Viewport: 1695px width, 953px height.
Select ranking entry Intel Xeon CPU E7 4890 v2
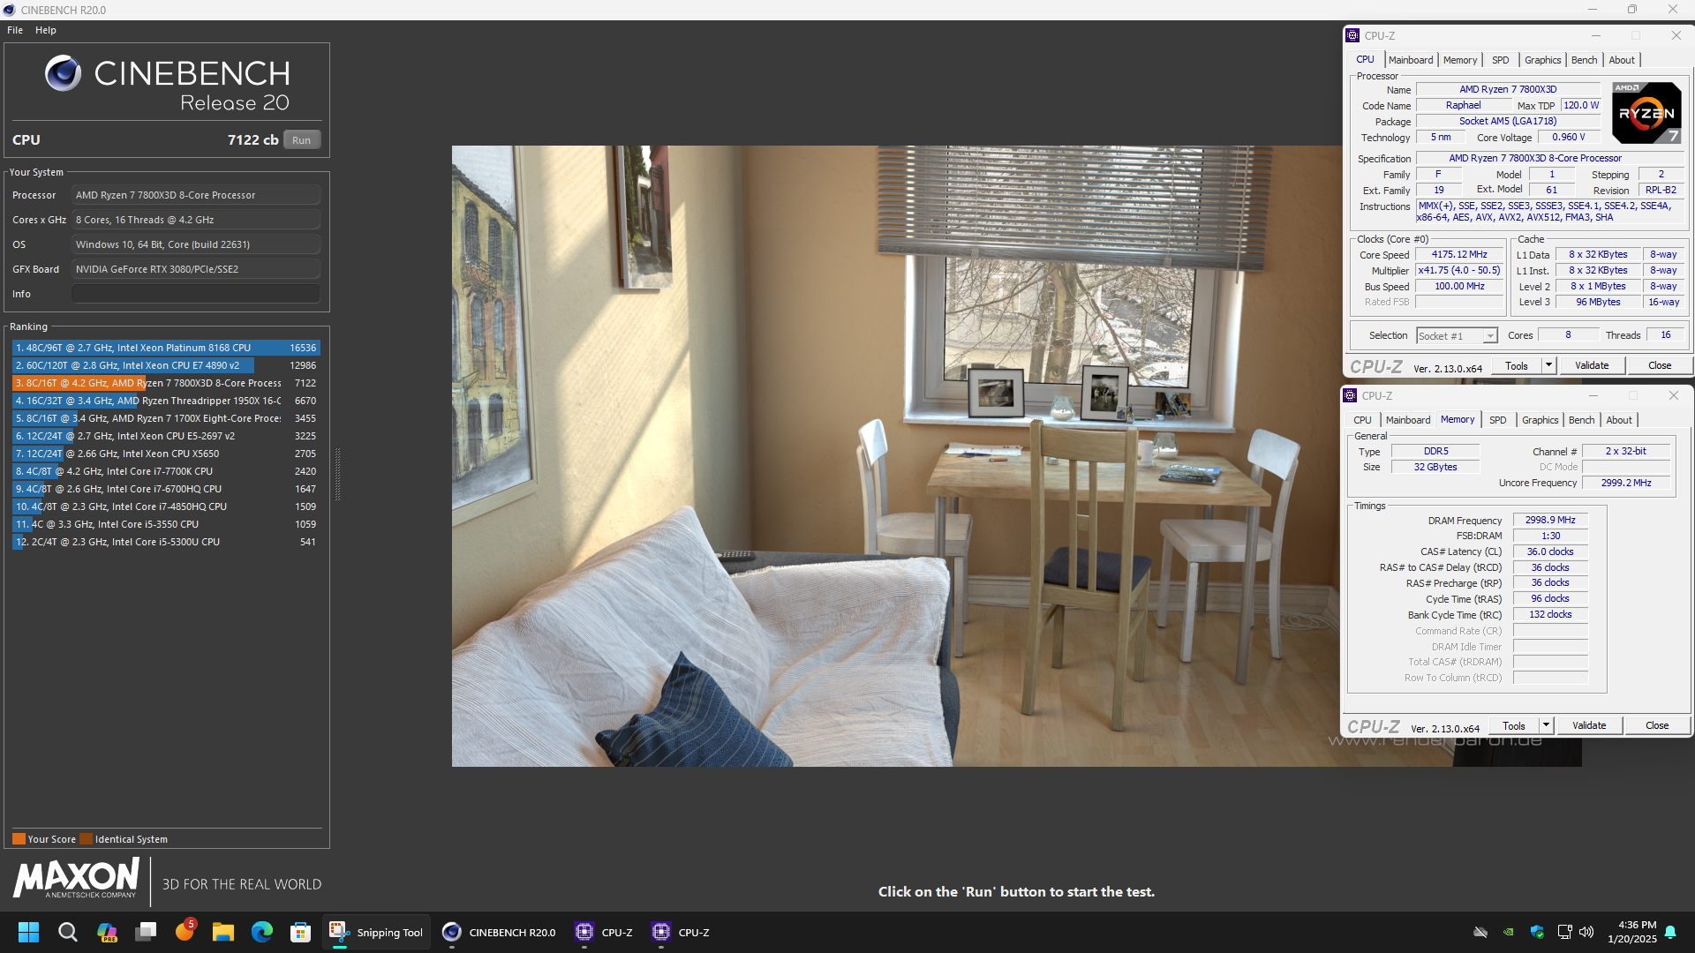point(166,365)
